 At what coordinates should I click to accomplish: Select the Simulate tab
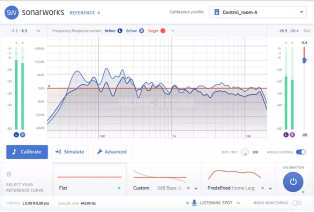tap(70, 152)
